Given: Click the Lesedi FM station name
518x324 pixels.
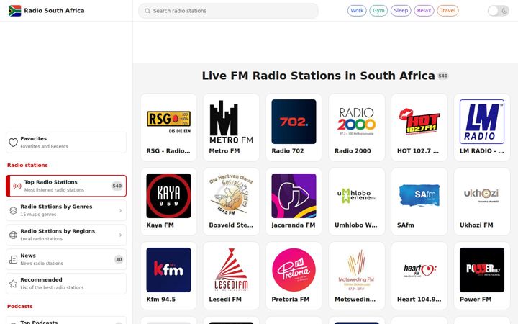Looking at the screenshot, I should pos(225,299).
